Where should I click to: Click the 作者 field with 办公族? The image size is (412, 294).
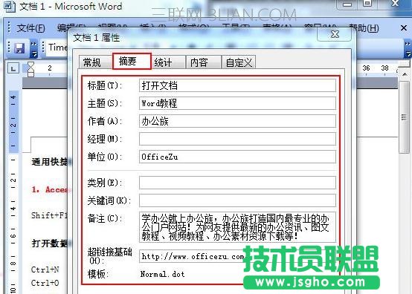click(237, 121)
